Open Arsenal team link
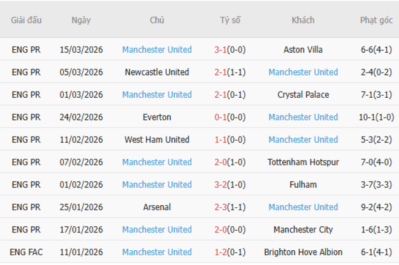Image resolution: width=399 pixels, height=265 pixels. click(157, 207)
